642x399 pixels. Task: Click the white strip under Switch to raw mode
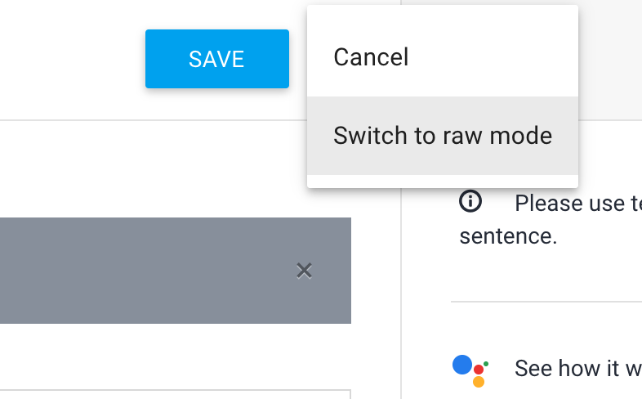click(442, 182)
